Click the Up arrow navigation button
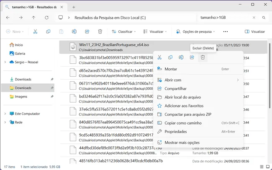272x170 pixels. click(33, 18)
